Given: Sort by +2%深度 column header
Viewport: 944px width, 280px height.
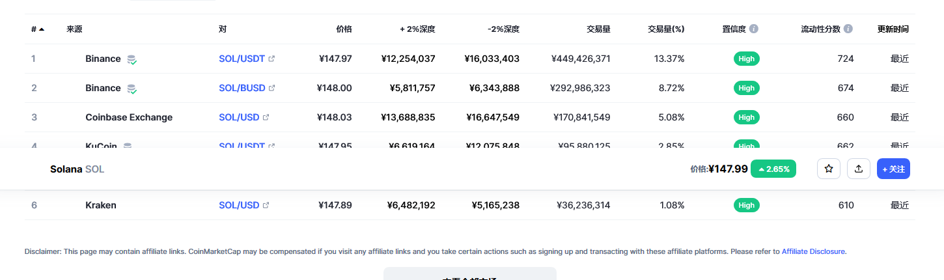Looking at the screenshot, I should (417, 29).
